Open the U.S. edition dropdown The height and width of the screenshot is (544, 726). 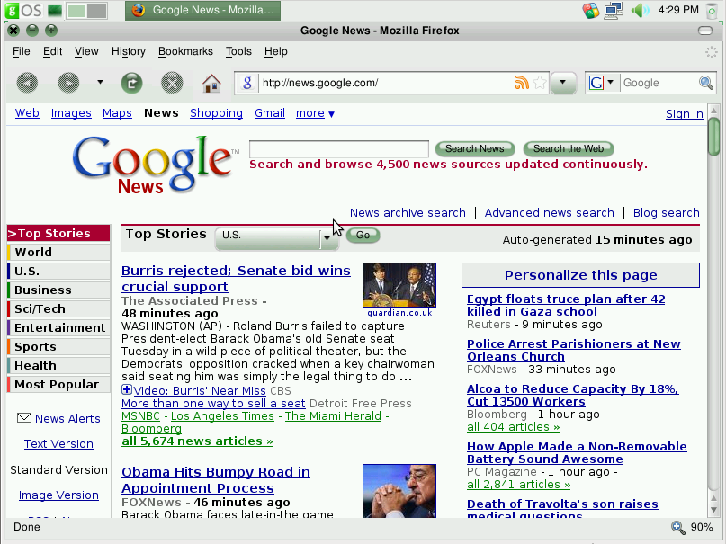tap(277, 238)
